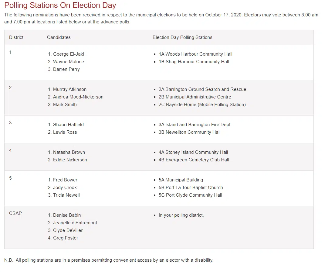Click candidate Jeanelle d'Entremont
The width and height of the screenshot is (325, 272).
click(75, 223)
